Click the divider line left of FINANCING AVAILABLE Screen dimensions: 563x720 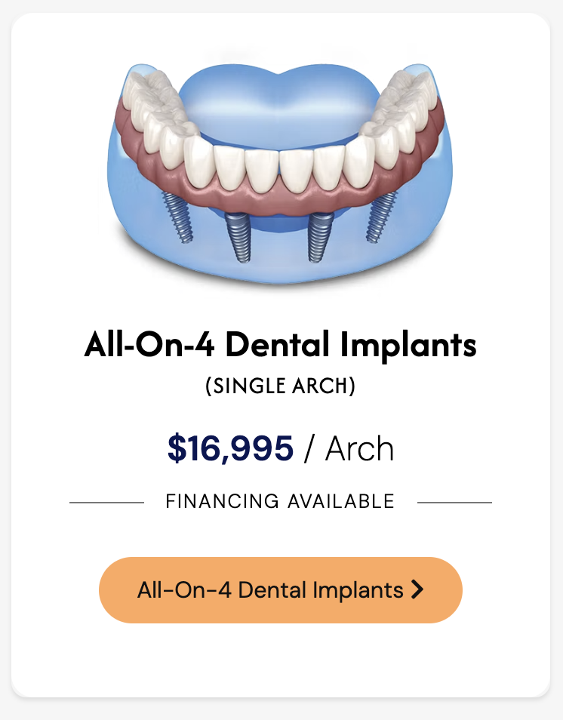(106, 502)
